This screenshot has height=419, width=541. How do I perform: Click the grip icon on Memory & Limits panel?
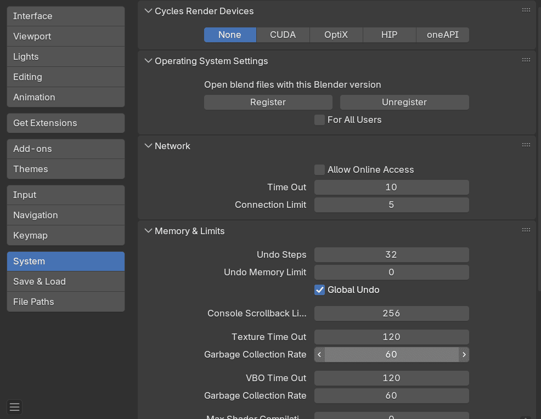(526, 229)
